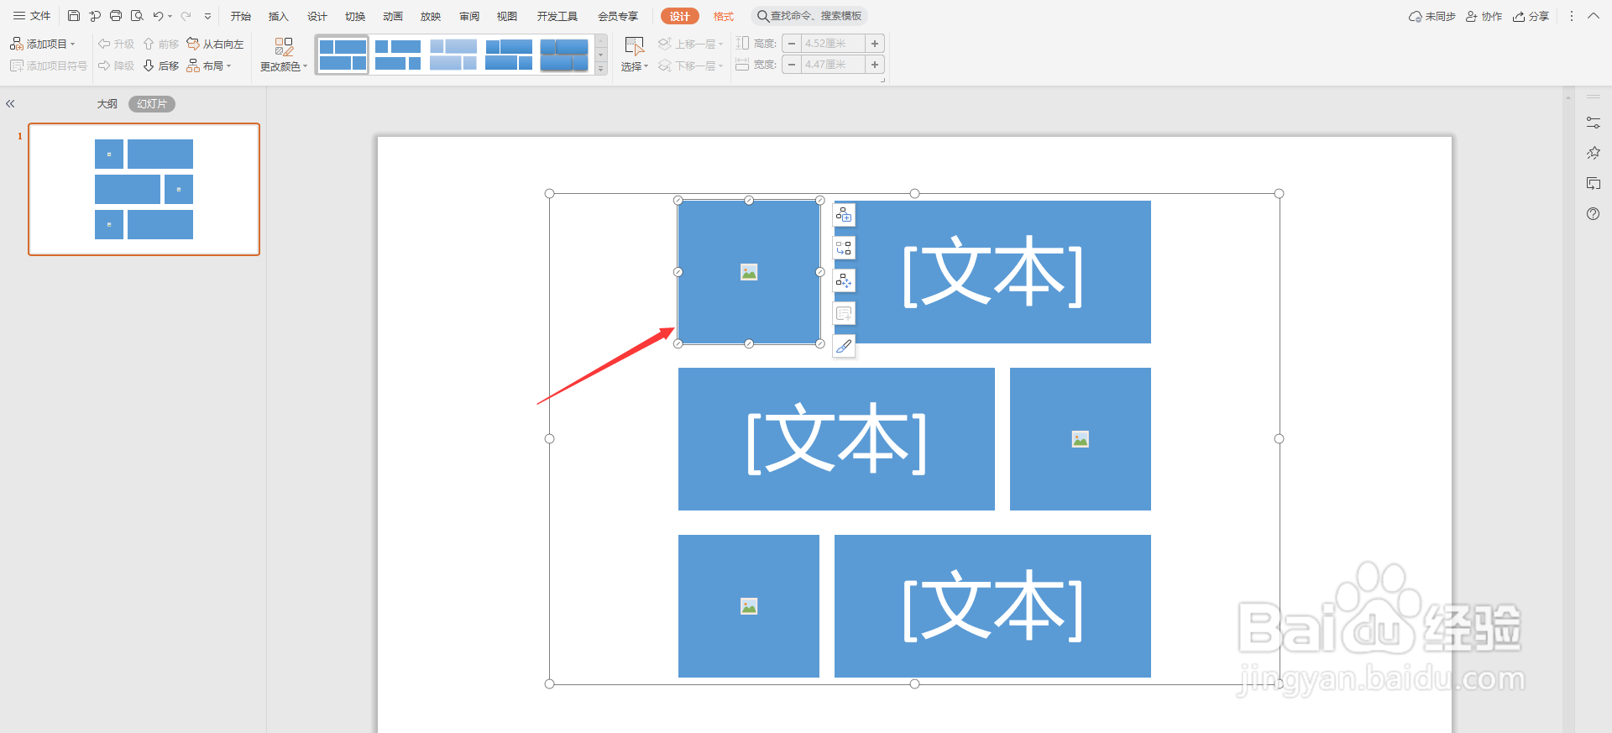Click the change position floating icon
This screenshot has height=733, width=1612.
pos(844,248)
